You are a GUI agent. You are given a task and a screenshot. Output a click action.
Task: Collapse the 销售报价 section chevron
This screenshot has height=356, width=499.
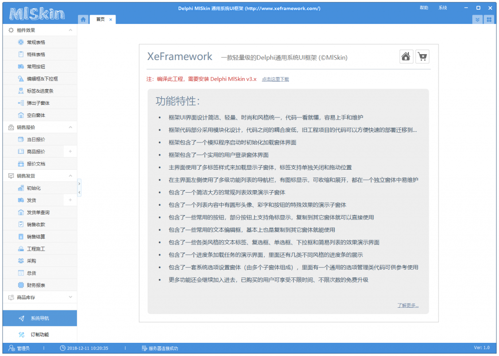[70, 127]
